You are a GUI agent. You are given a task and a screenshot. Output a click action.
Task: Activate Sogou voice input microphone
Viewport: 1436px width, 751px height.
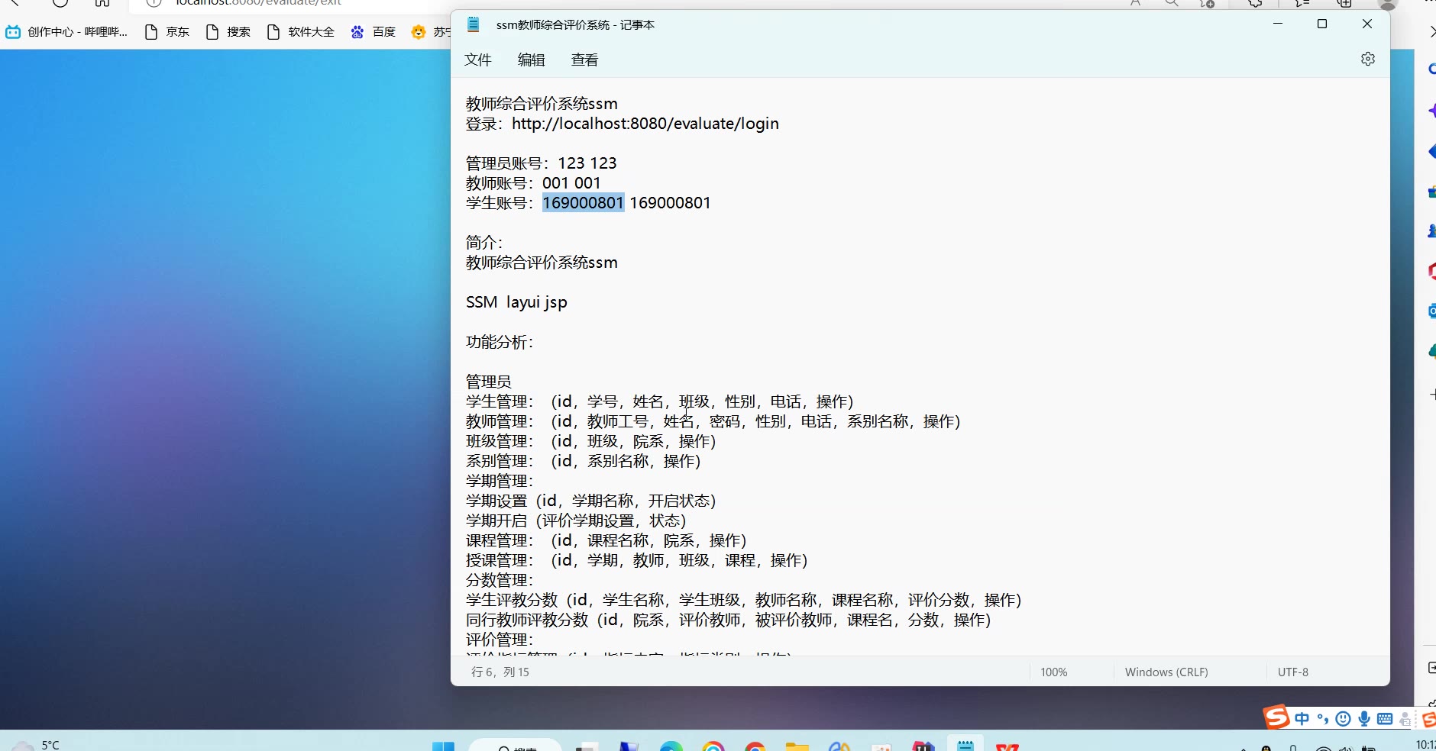click(x=1364, y=719)
